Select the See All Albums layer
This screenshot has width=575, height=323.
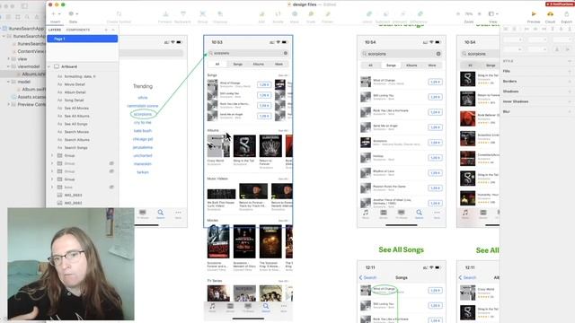(x=76, y=116)
